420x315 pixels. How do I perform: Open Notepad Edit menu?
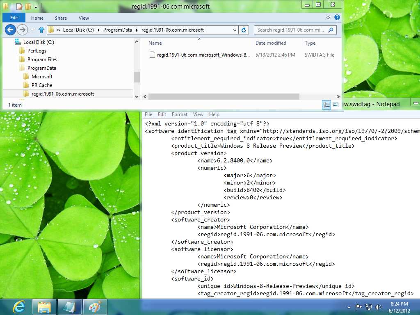point(162,114)
